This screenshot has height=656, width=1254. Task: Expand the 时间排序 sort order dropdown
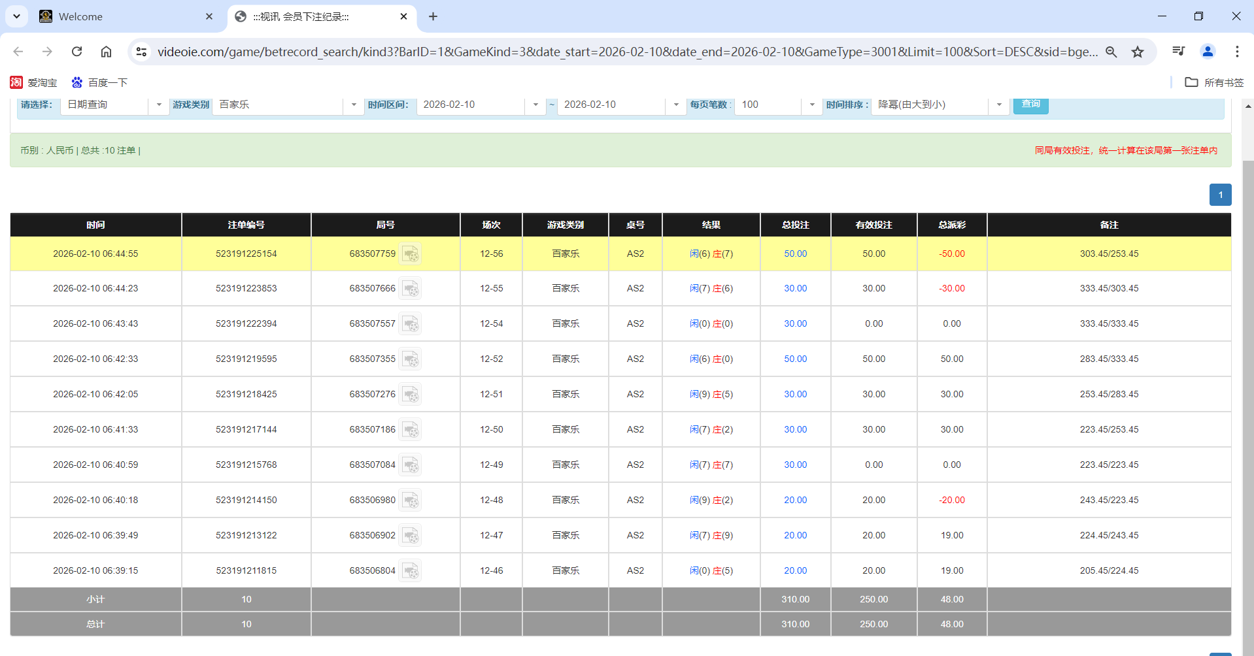point(998,105)
